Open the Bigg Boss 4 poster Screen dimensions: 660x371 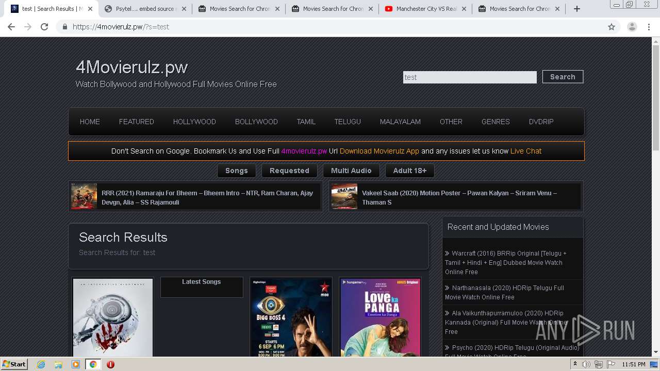coord(291,317)
